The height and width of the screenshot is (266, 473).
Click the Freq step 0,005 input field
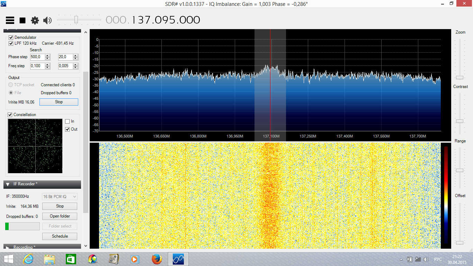click(x=66, y=66)
